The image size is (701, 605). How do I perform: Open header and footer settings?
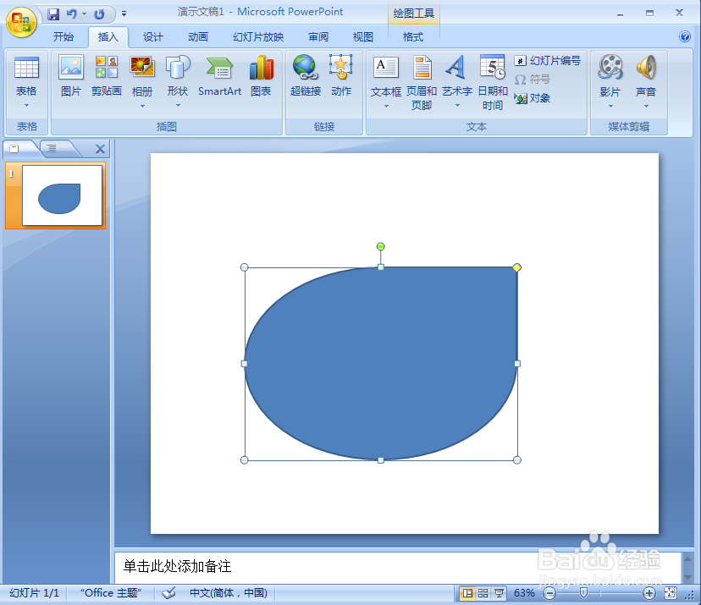[x=421, y=83]
